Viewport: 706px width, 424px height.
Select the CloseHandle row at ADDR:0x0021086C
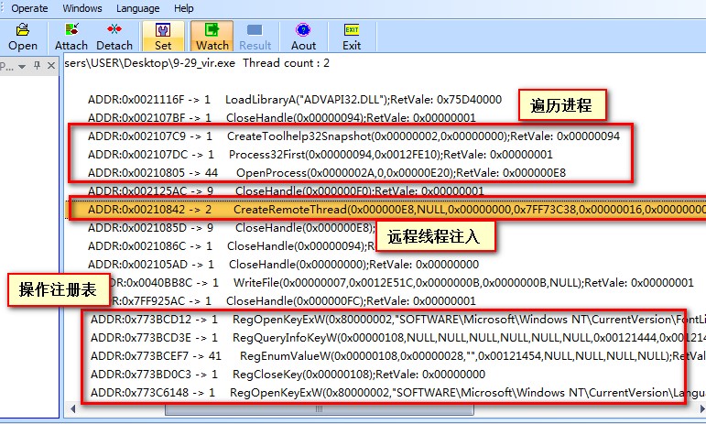click(x=232, y=246)
